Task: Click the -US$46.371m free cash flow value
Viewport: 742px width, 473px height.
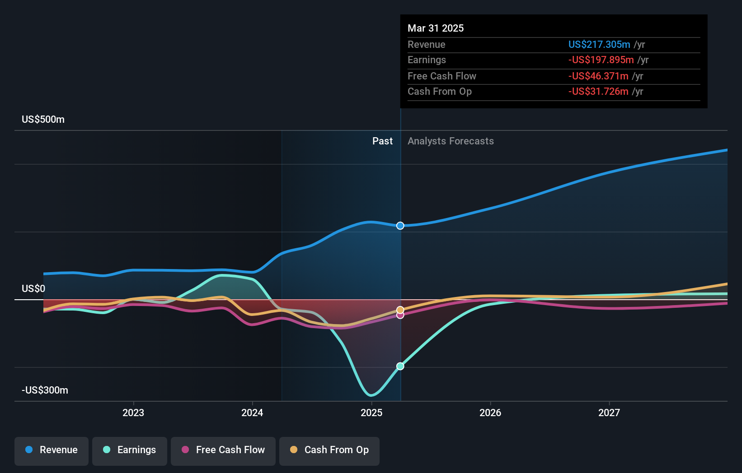Action: (x=598, y=76)
